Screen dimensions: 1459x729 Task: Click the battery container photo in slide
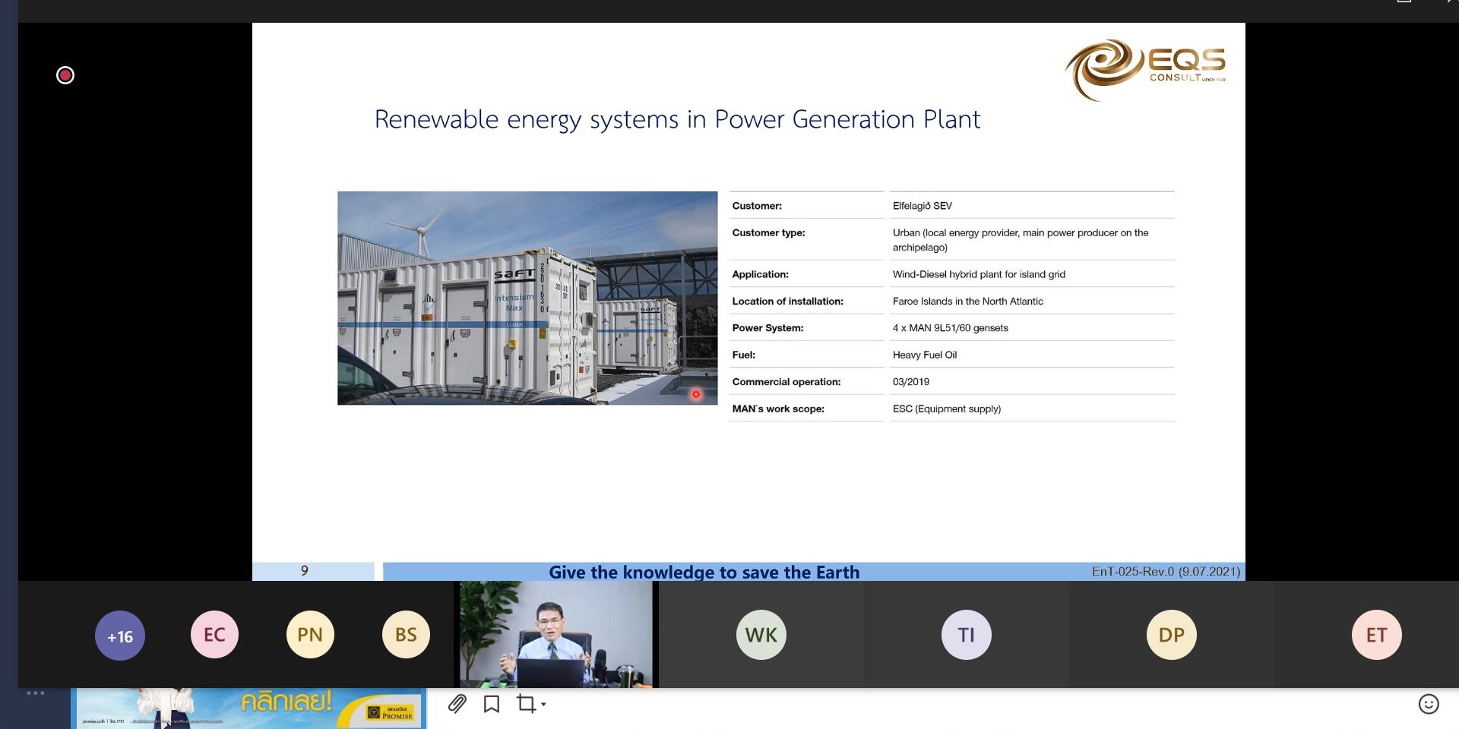tap(527, 298)
